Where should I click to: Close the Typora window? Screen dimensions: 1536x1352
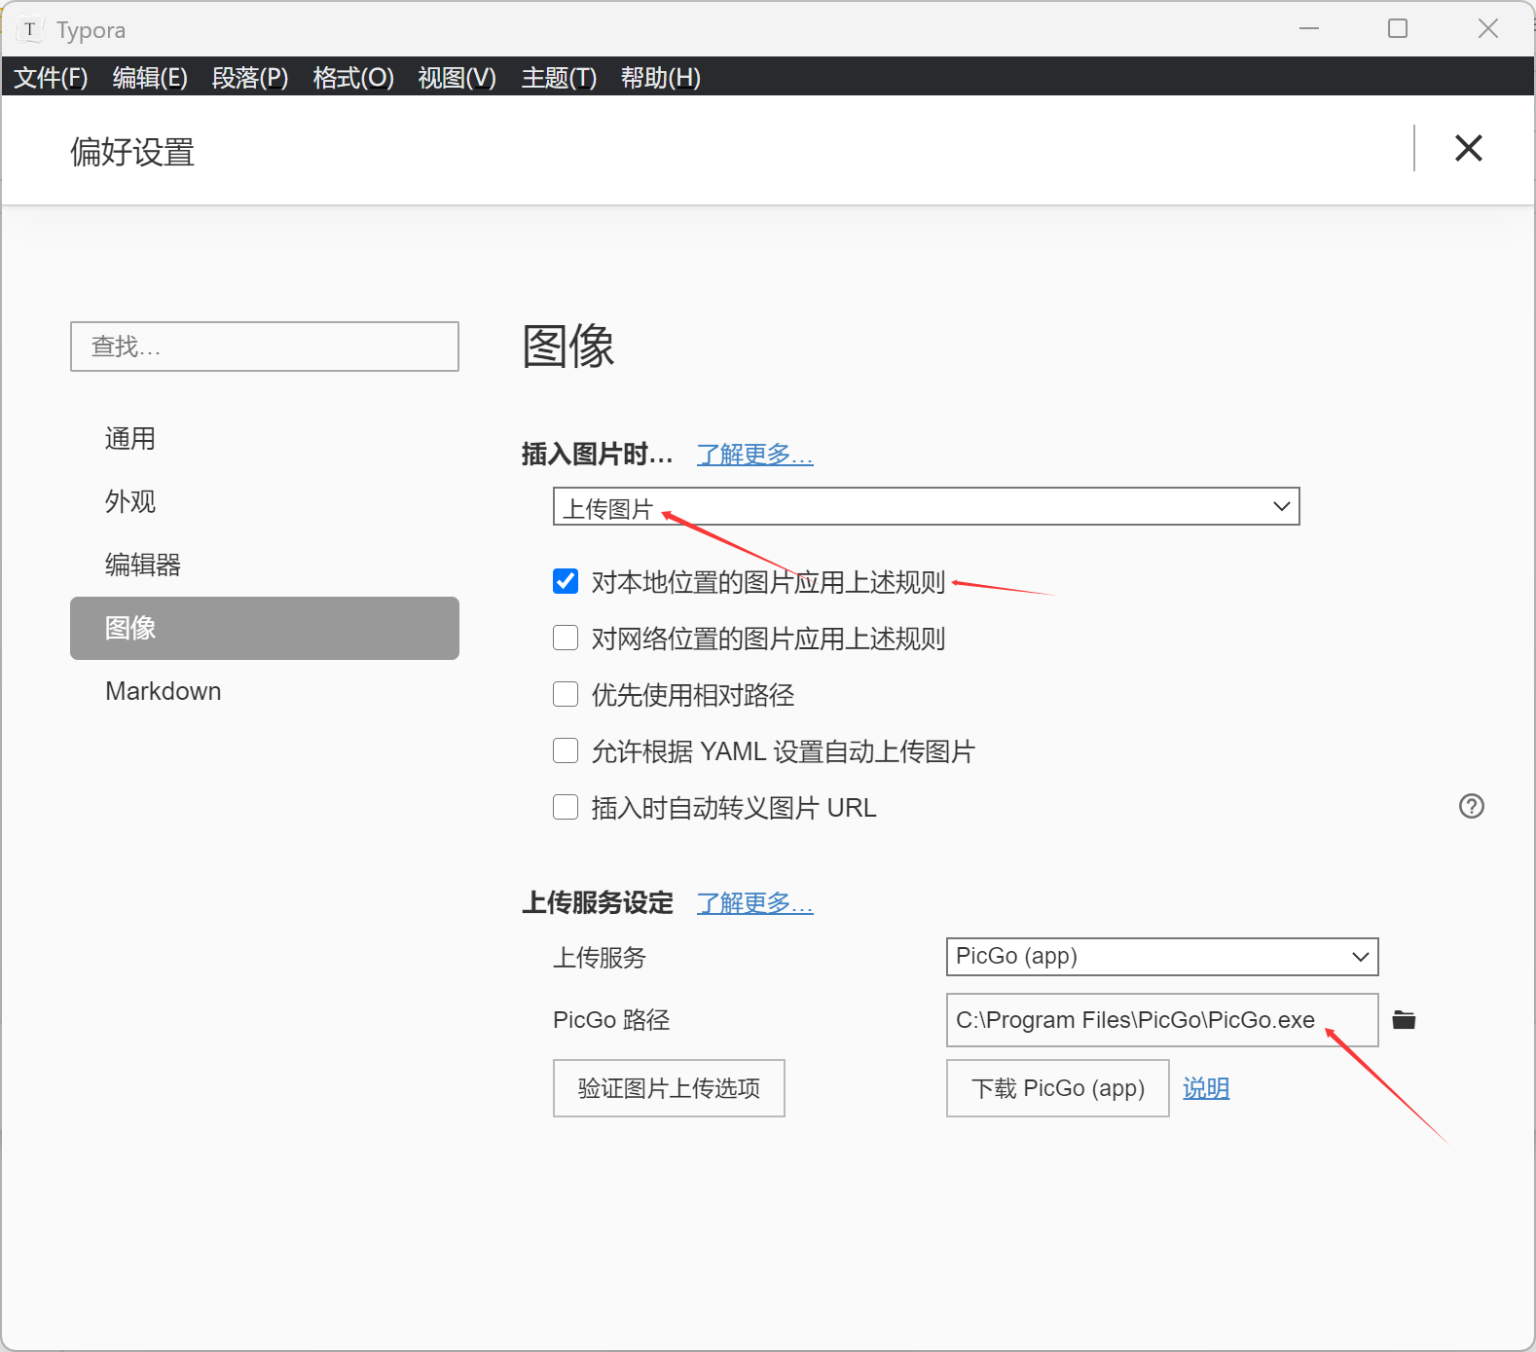[x=1487, y=28]
